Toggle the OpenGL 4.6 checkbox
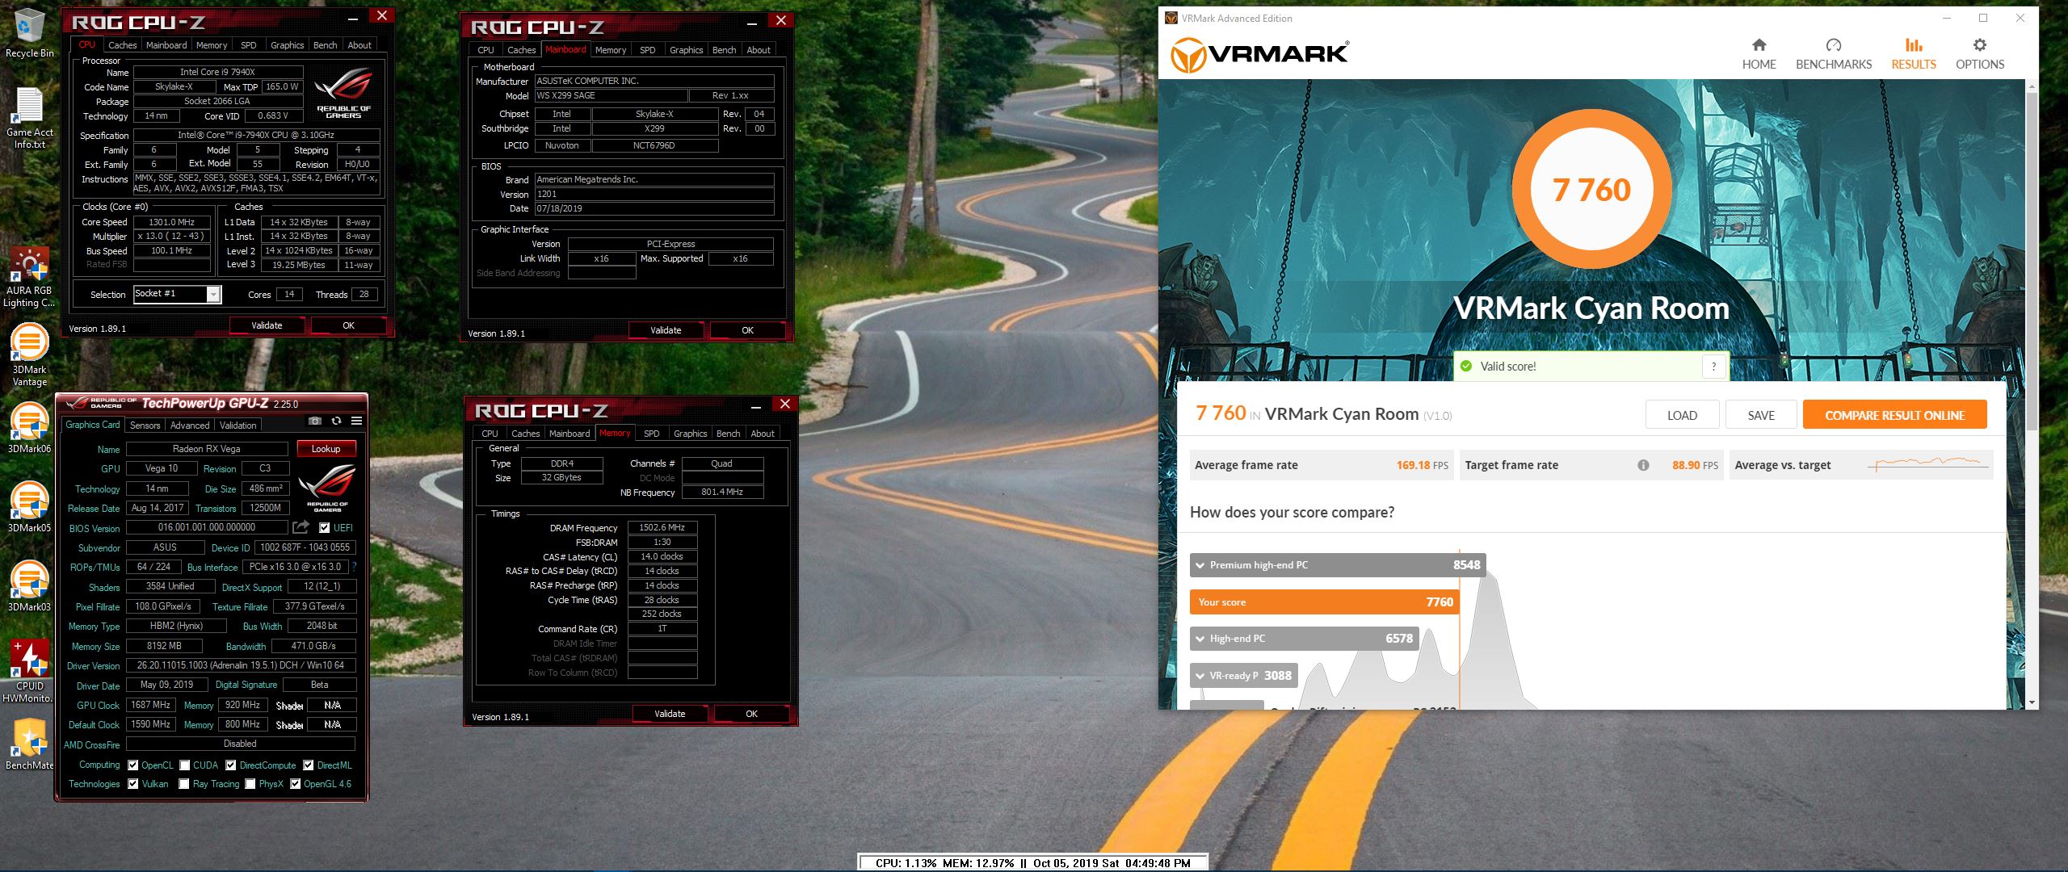This screenshot has height=872, width=2068. (296, 784)
